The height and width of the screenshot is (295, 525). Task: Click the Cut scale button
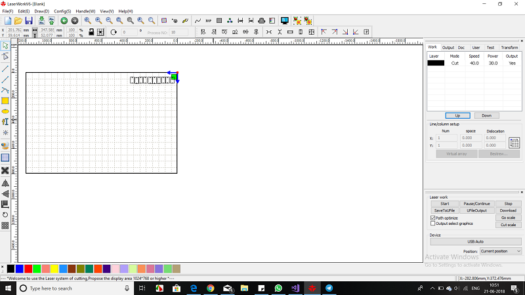click(508, 225)
